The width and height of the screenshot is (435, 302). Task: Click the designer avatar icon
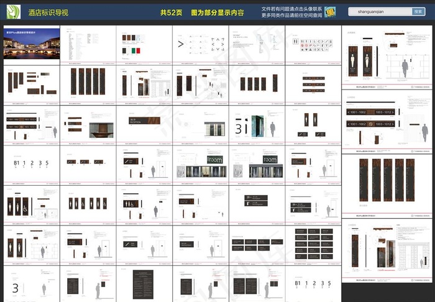click(x=331, y=12)
